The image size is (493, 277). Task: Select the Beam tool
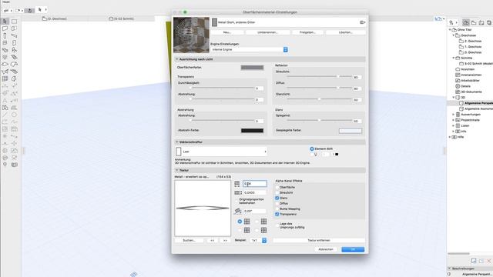14,35
